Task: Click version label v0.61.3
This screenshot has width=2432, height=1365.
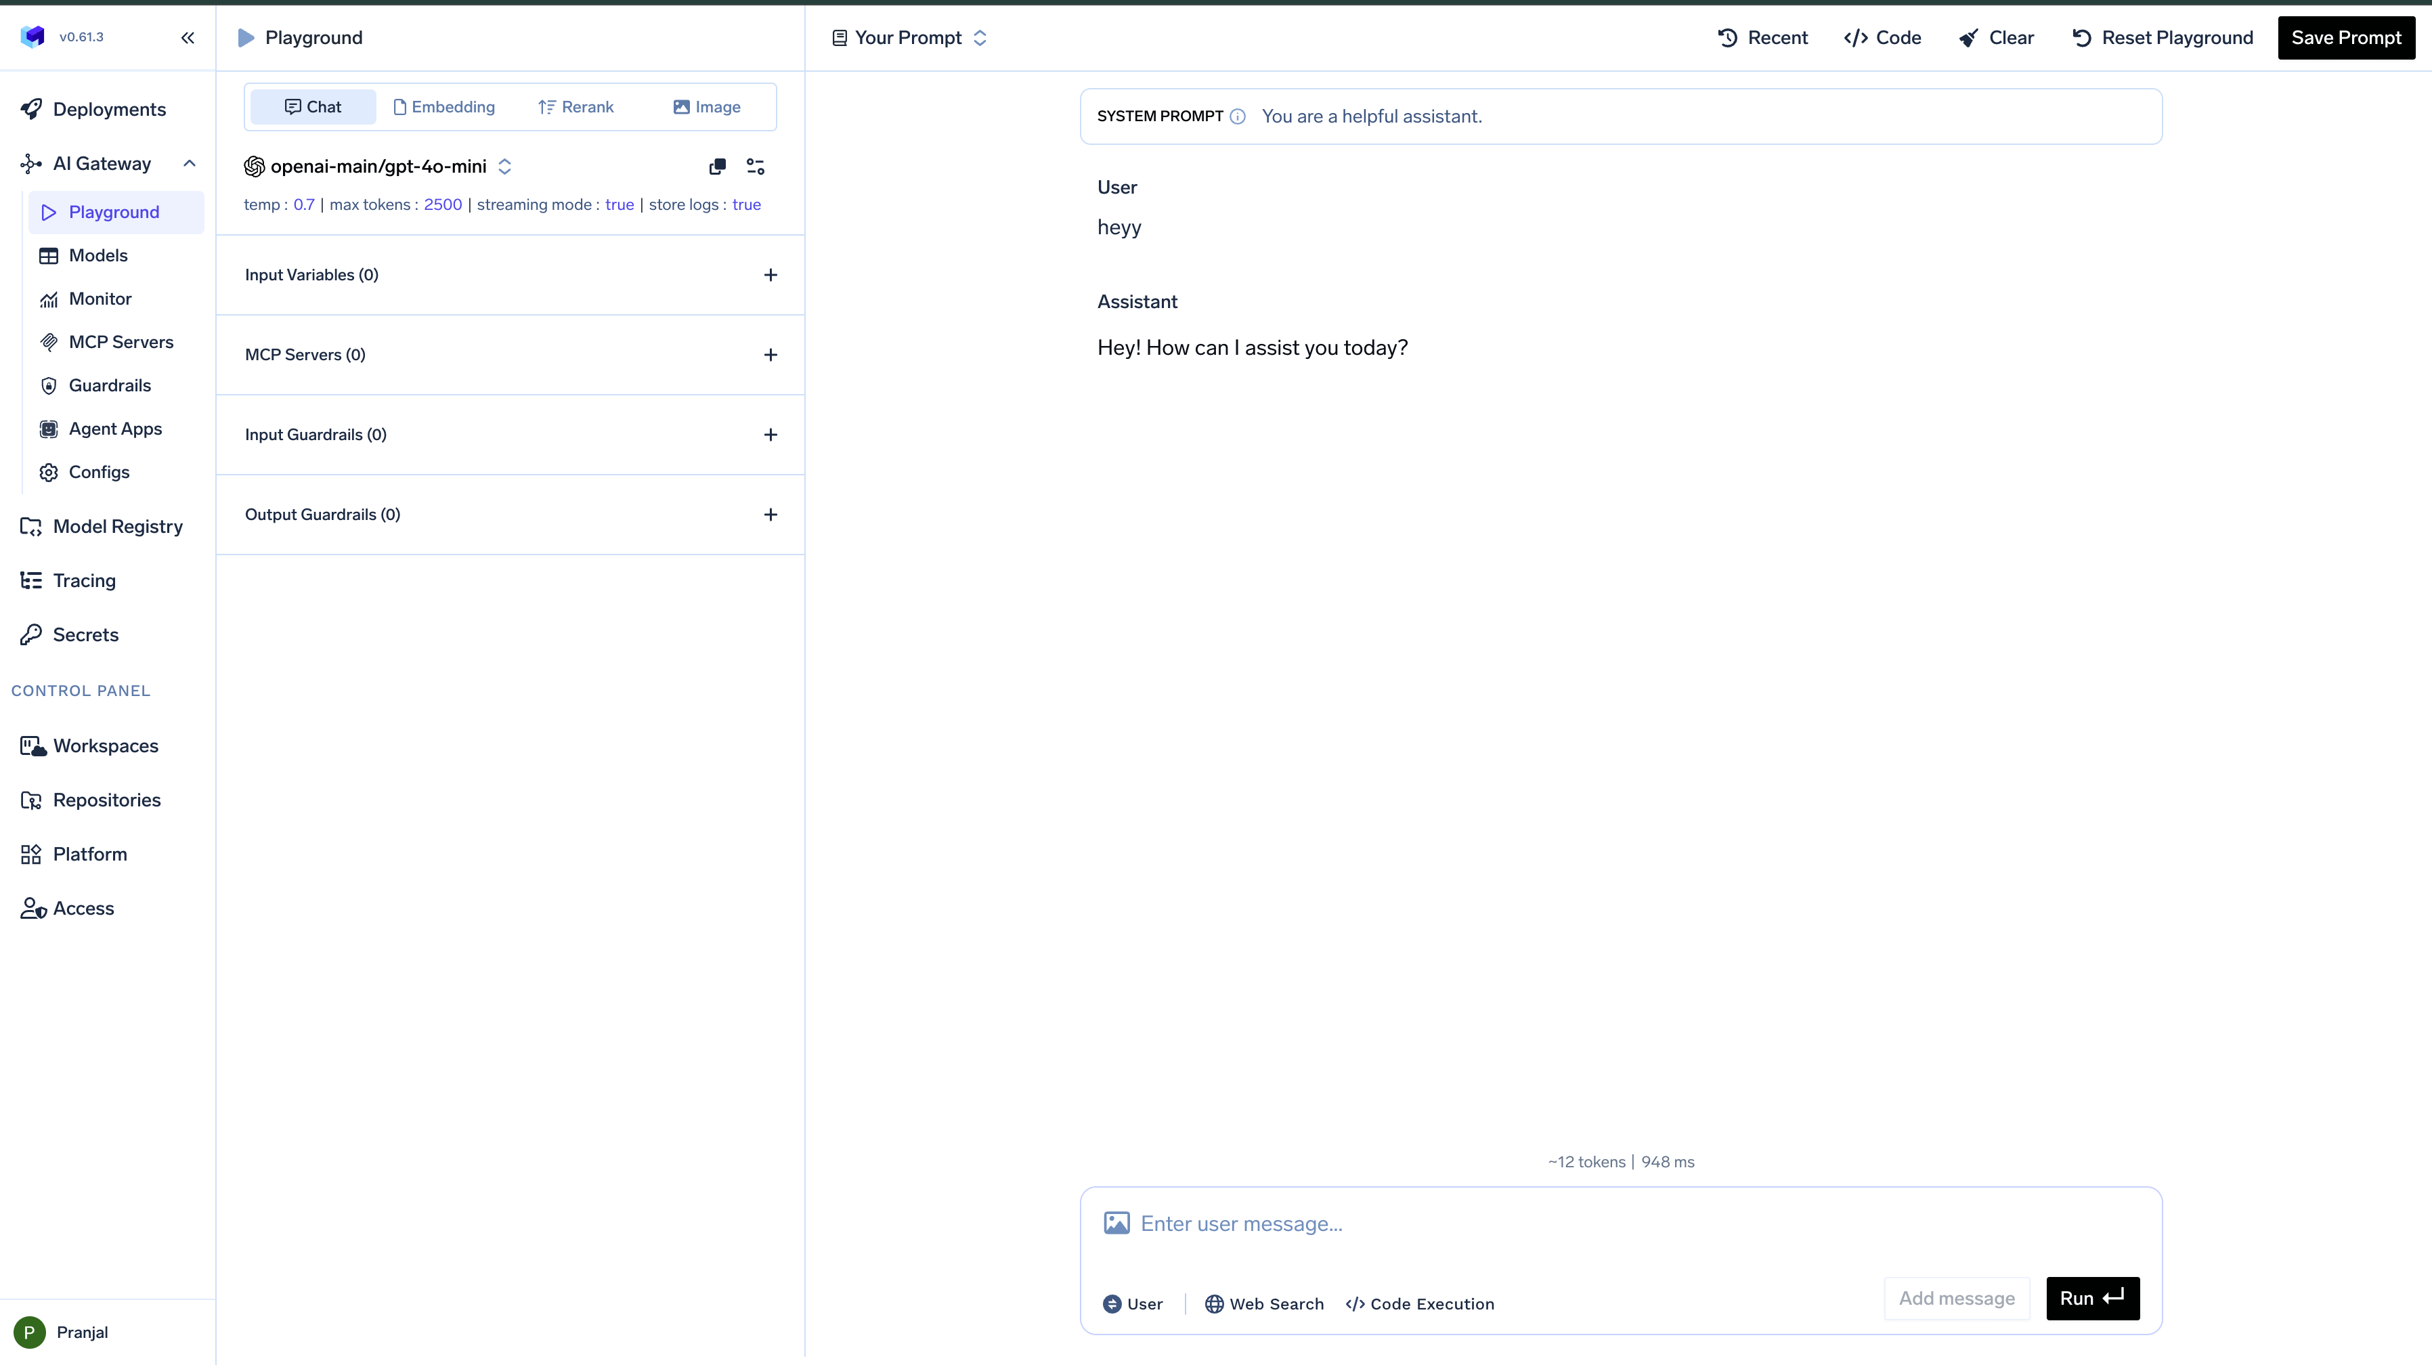Action: [x=81, y=37]
